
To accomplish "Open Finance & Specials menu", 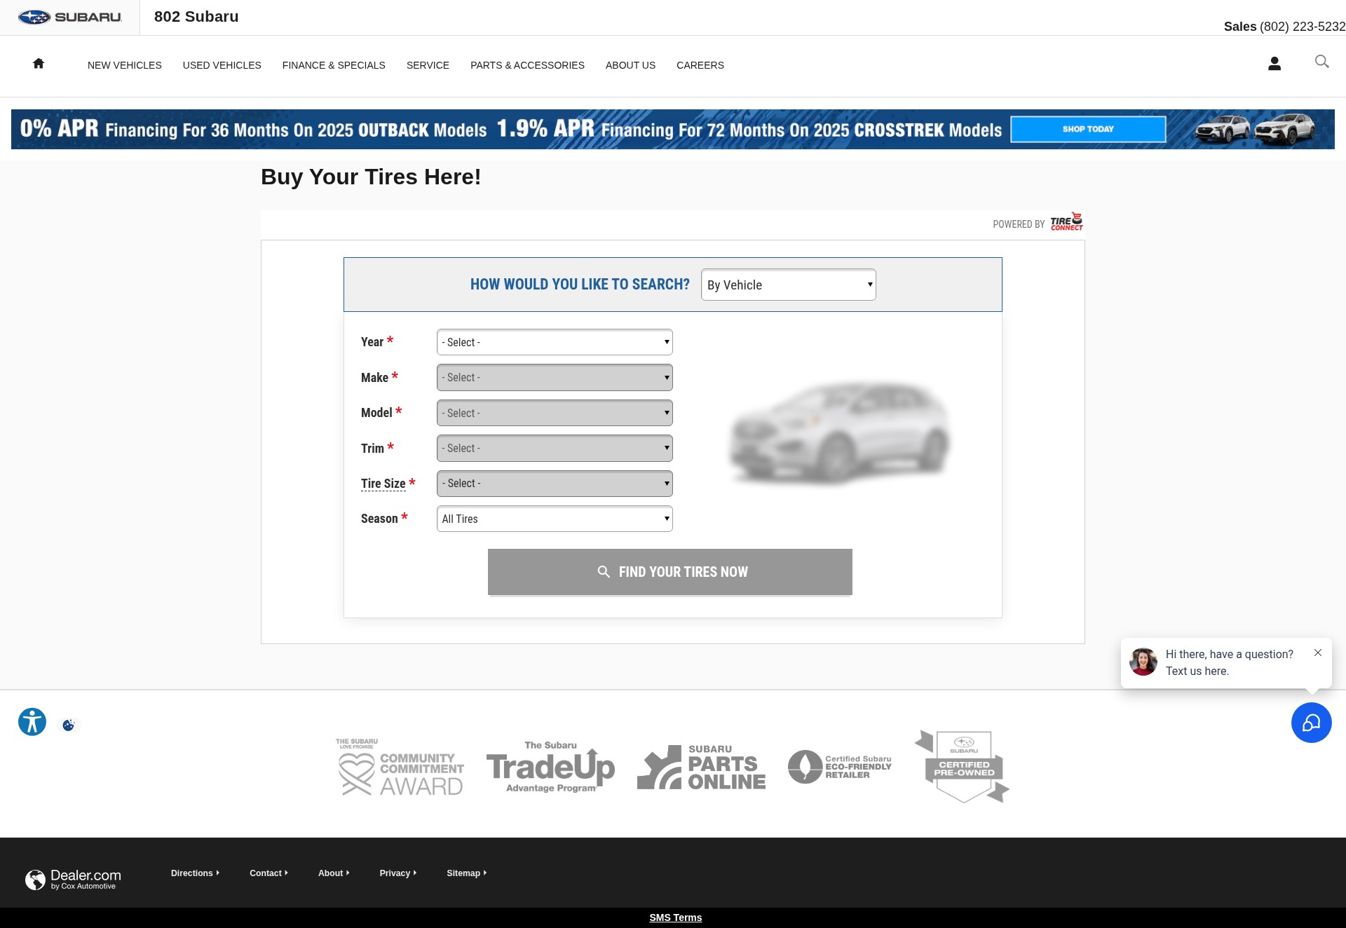I will (334, 65).
